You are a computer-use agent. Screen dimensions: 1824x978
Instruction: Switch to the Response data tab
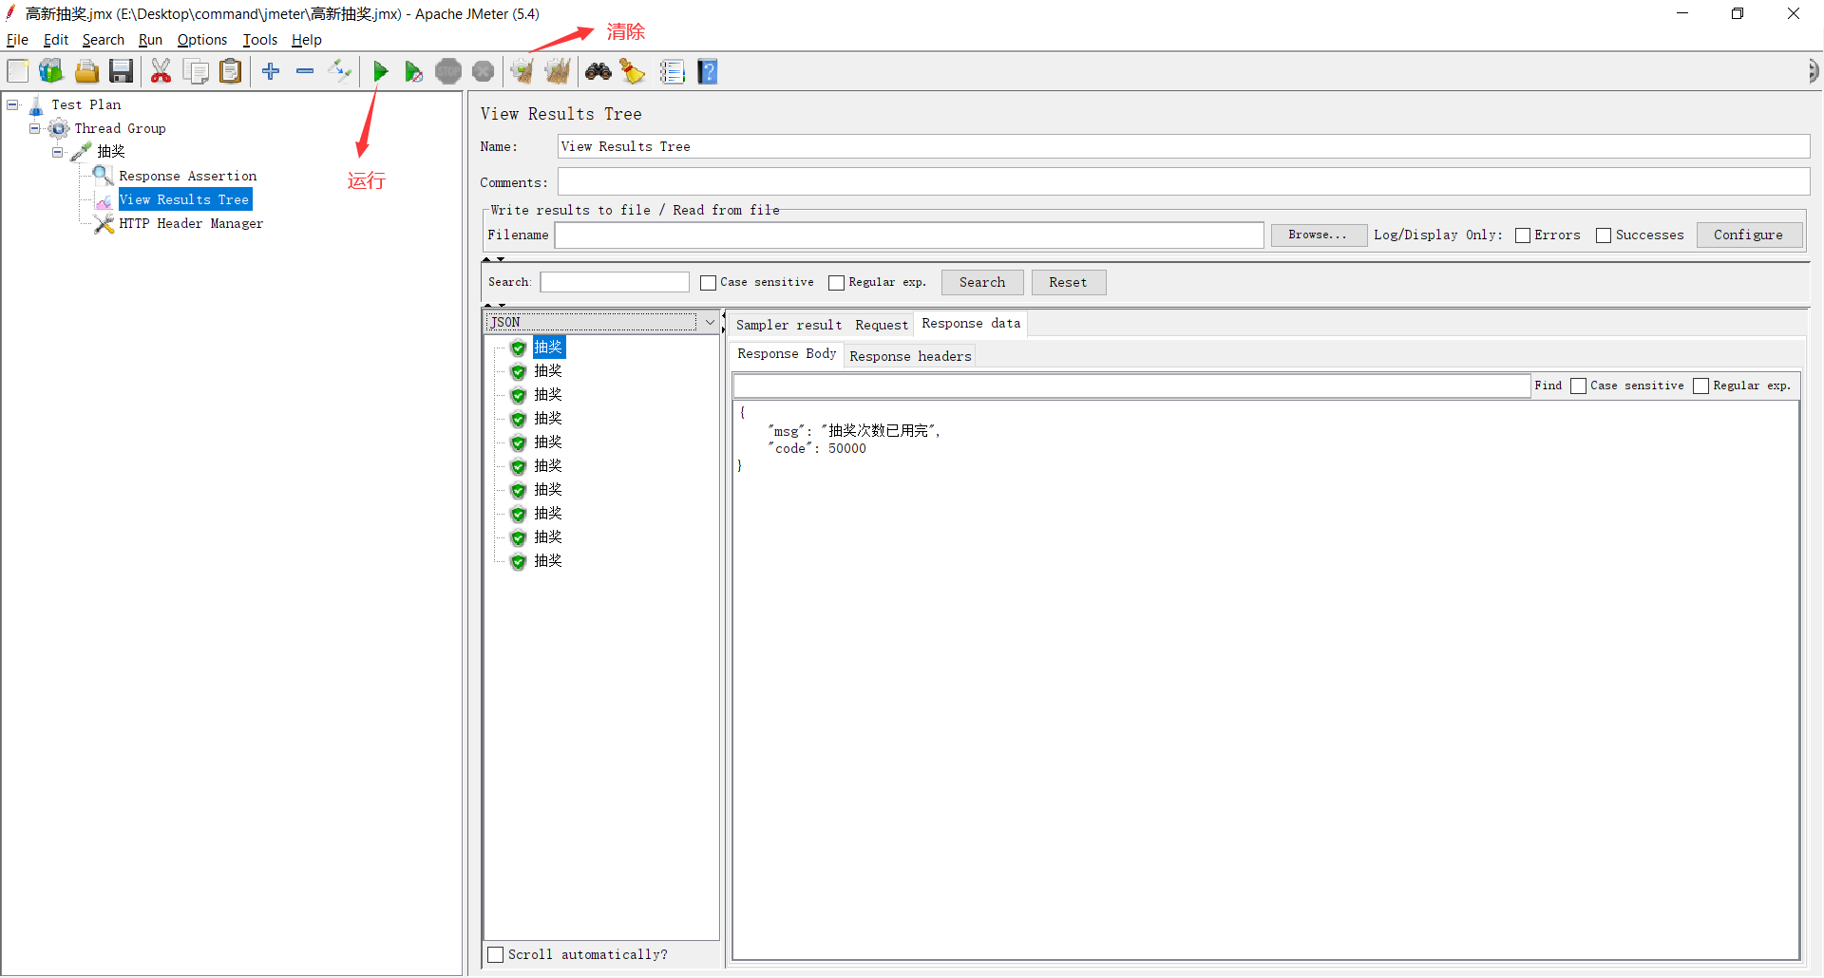[x=971, y=324]
